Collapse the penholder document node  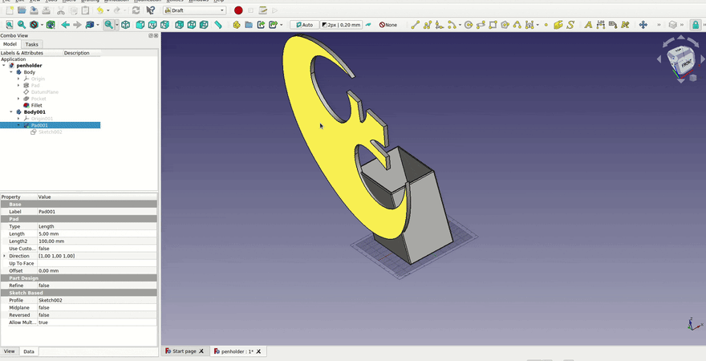[x=4, y=66]
